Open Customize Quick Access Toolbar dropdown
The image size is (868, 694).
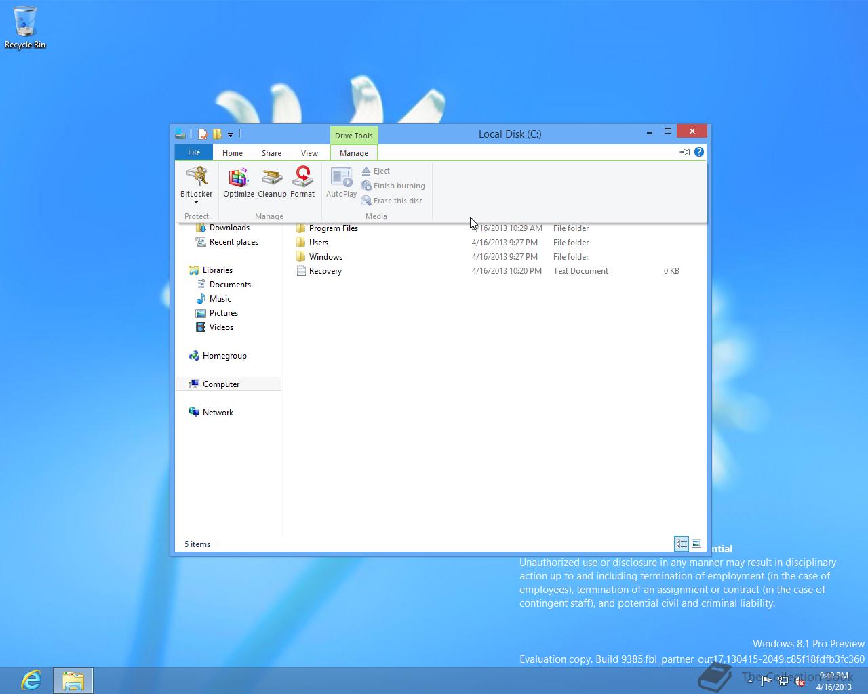pos(231,135)
